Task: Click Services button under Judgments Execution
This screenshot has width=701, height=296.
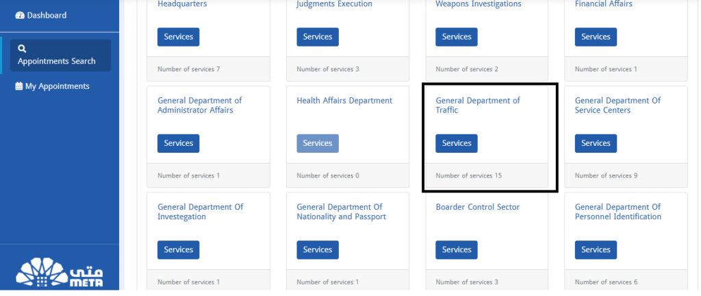Action: click(317, 37)
